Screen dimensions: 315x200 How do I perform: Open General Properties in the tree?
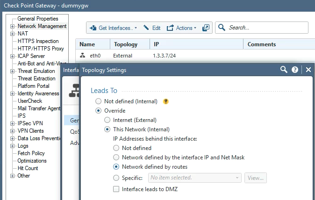(38, 19)
